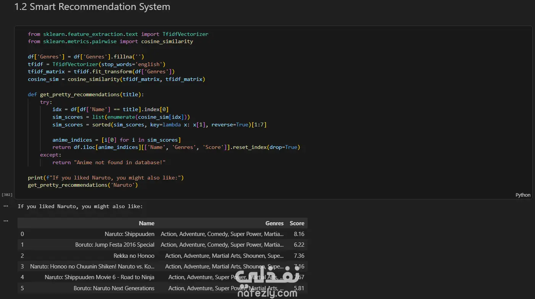535x299 pixels.
Task: Open the ellipsis menu beside table output
Action: click(6, 221)
